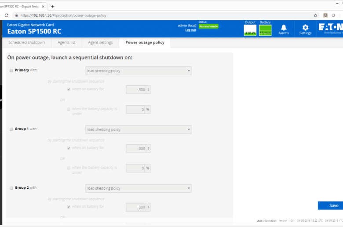The image size is (343, 227).
Task: Toggle Group 1 'battery capacity is under' checkbox
Action: [x=69, y=168]
